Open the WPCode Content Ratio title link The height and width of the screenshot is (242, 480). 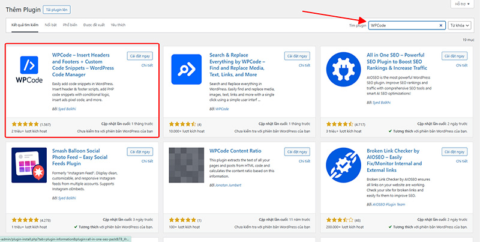pyautogui.click(x=235, y=151)
